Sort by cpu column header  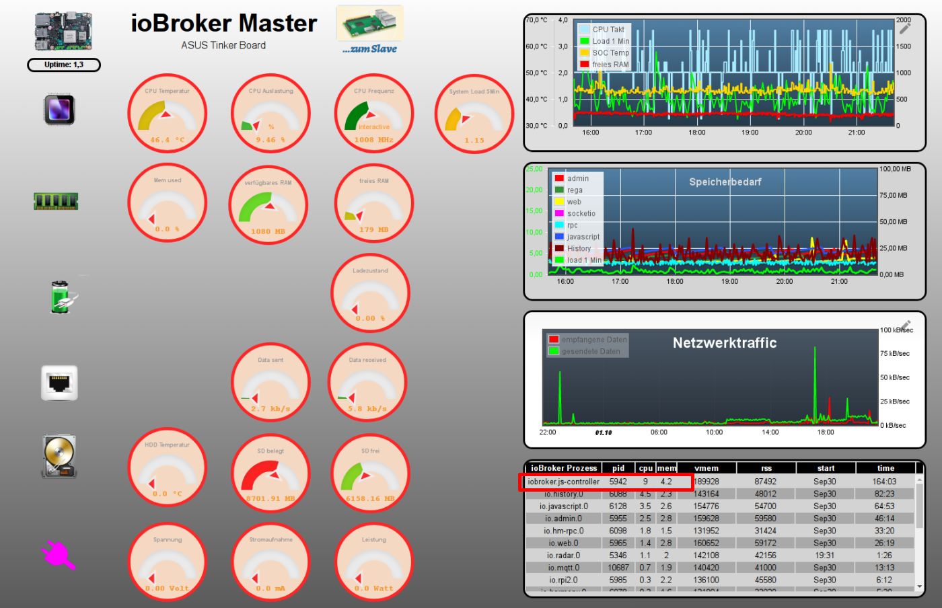coord(646,468)
